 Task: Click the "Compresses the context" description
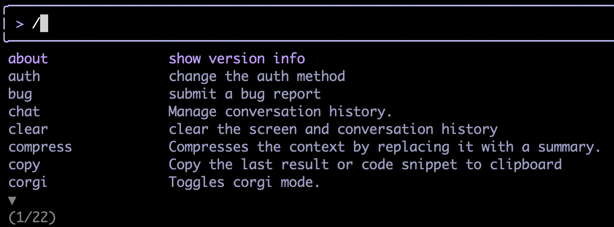[x=384, y=147]
